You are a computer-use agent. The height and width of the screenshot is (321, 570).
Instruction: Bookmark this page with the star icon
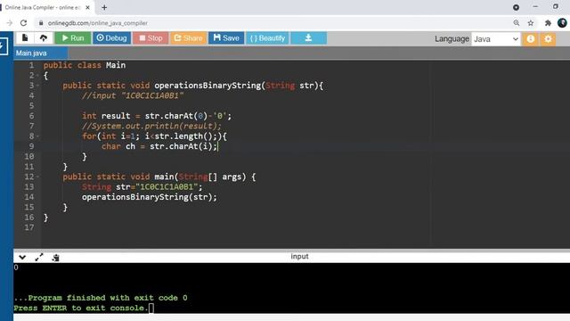point(531,23)
